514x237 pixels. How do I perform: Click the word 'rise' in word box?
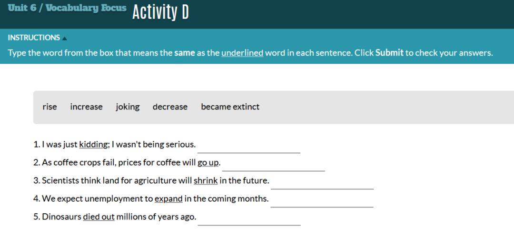pos(49,107)
